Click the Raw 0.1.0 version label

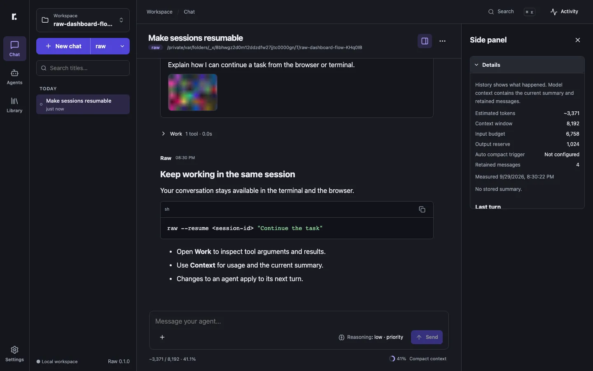pyautogui.click(x=119, y=362)
